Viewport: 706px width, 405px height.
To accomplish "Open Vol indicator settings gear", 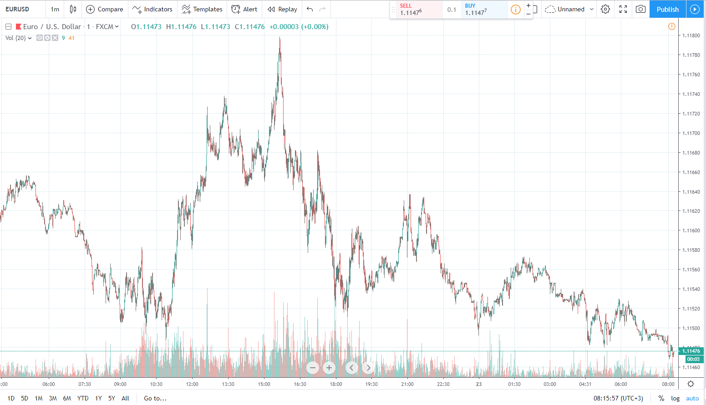I will coord(47,38).
